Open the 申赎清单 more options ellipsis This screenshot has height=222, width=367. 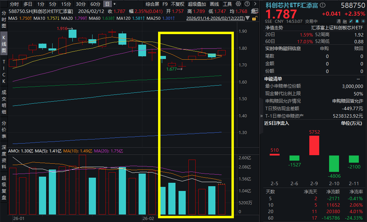(x=358, y=79)
